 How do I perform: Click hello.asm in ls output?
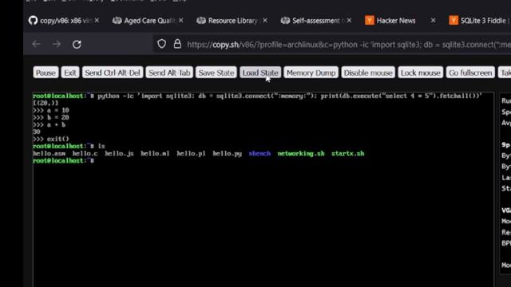pyautogui.click(x=49, y=154)
